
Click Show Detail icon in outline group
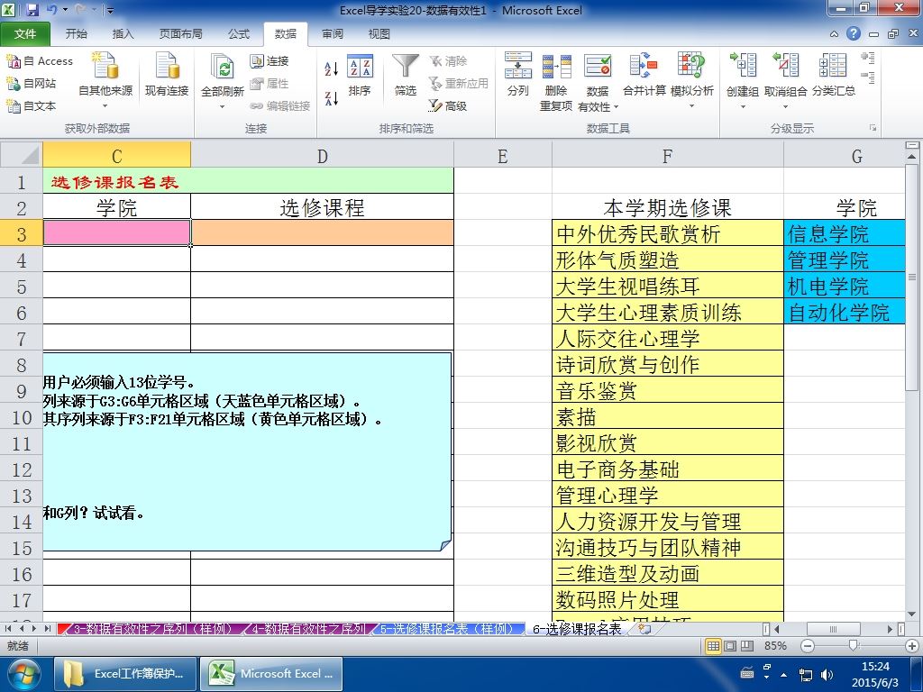pyautogui.click(x=868, y=58)
